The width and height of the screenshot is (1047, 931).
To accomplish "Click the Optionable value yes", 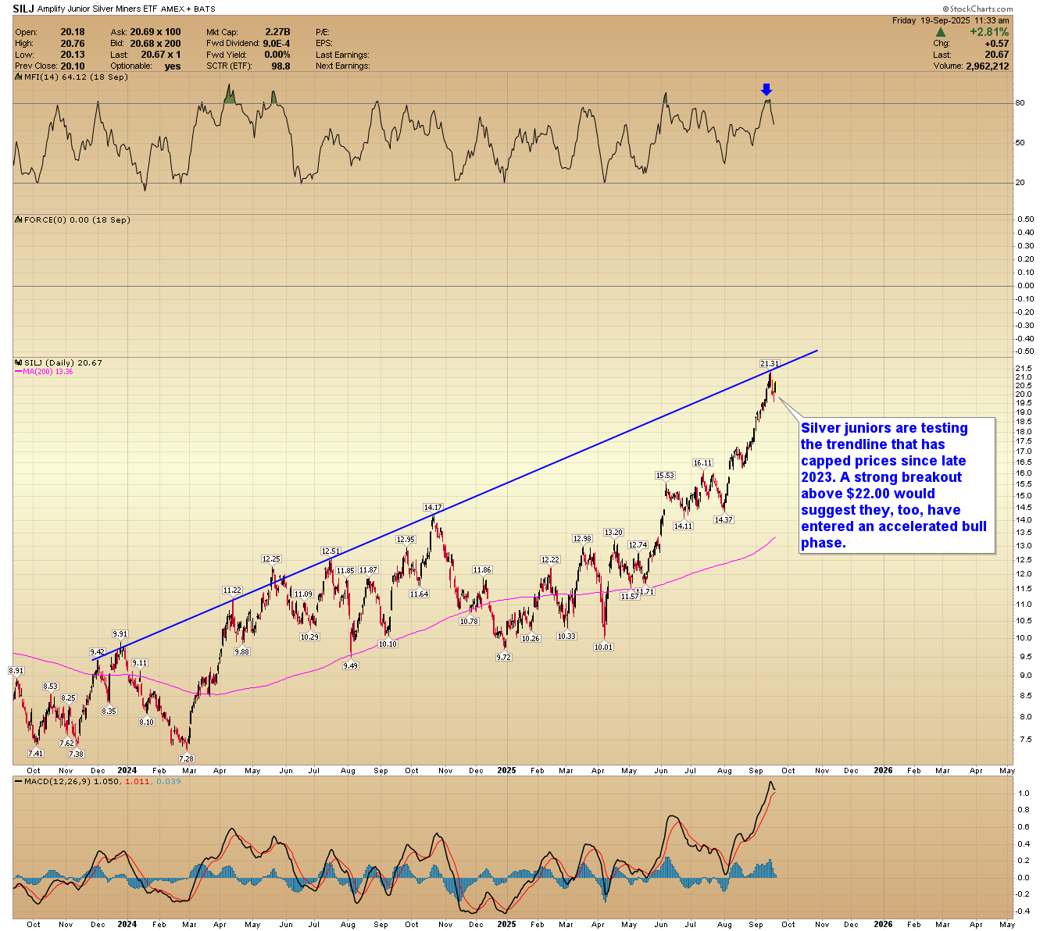I will 173,66.
